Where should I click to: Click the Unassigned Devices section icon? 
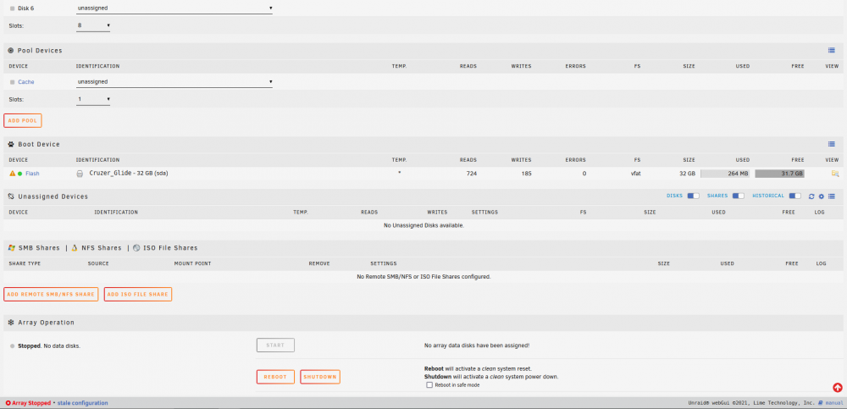tap(11, 196)
